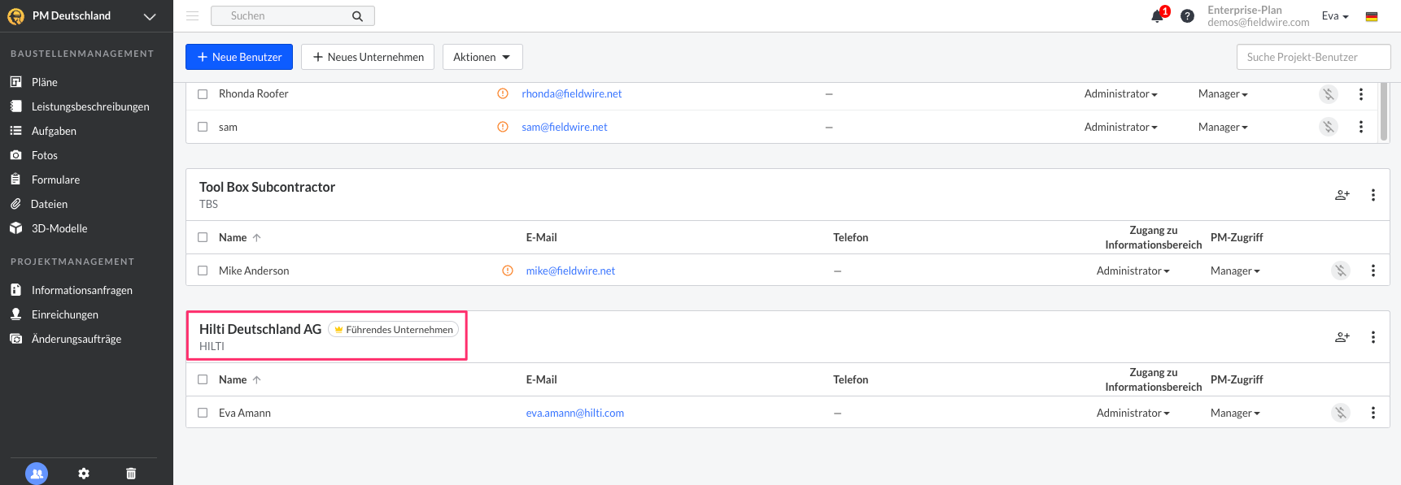This screenshot has height=485, width=1401.
Task: Change Rhonda Roofer's Manager PM access
Action: [x=1223, y=94]
